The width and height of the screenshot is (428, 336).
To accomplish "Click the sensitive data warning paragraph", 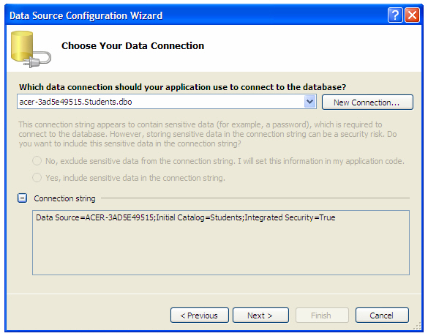I will point(208,134).
